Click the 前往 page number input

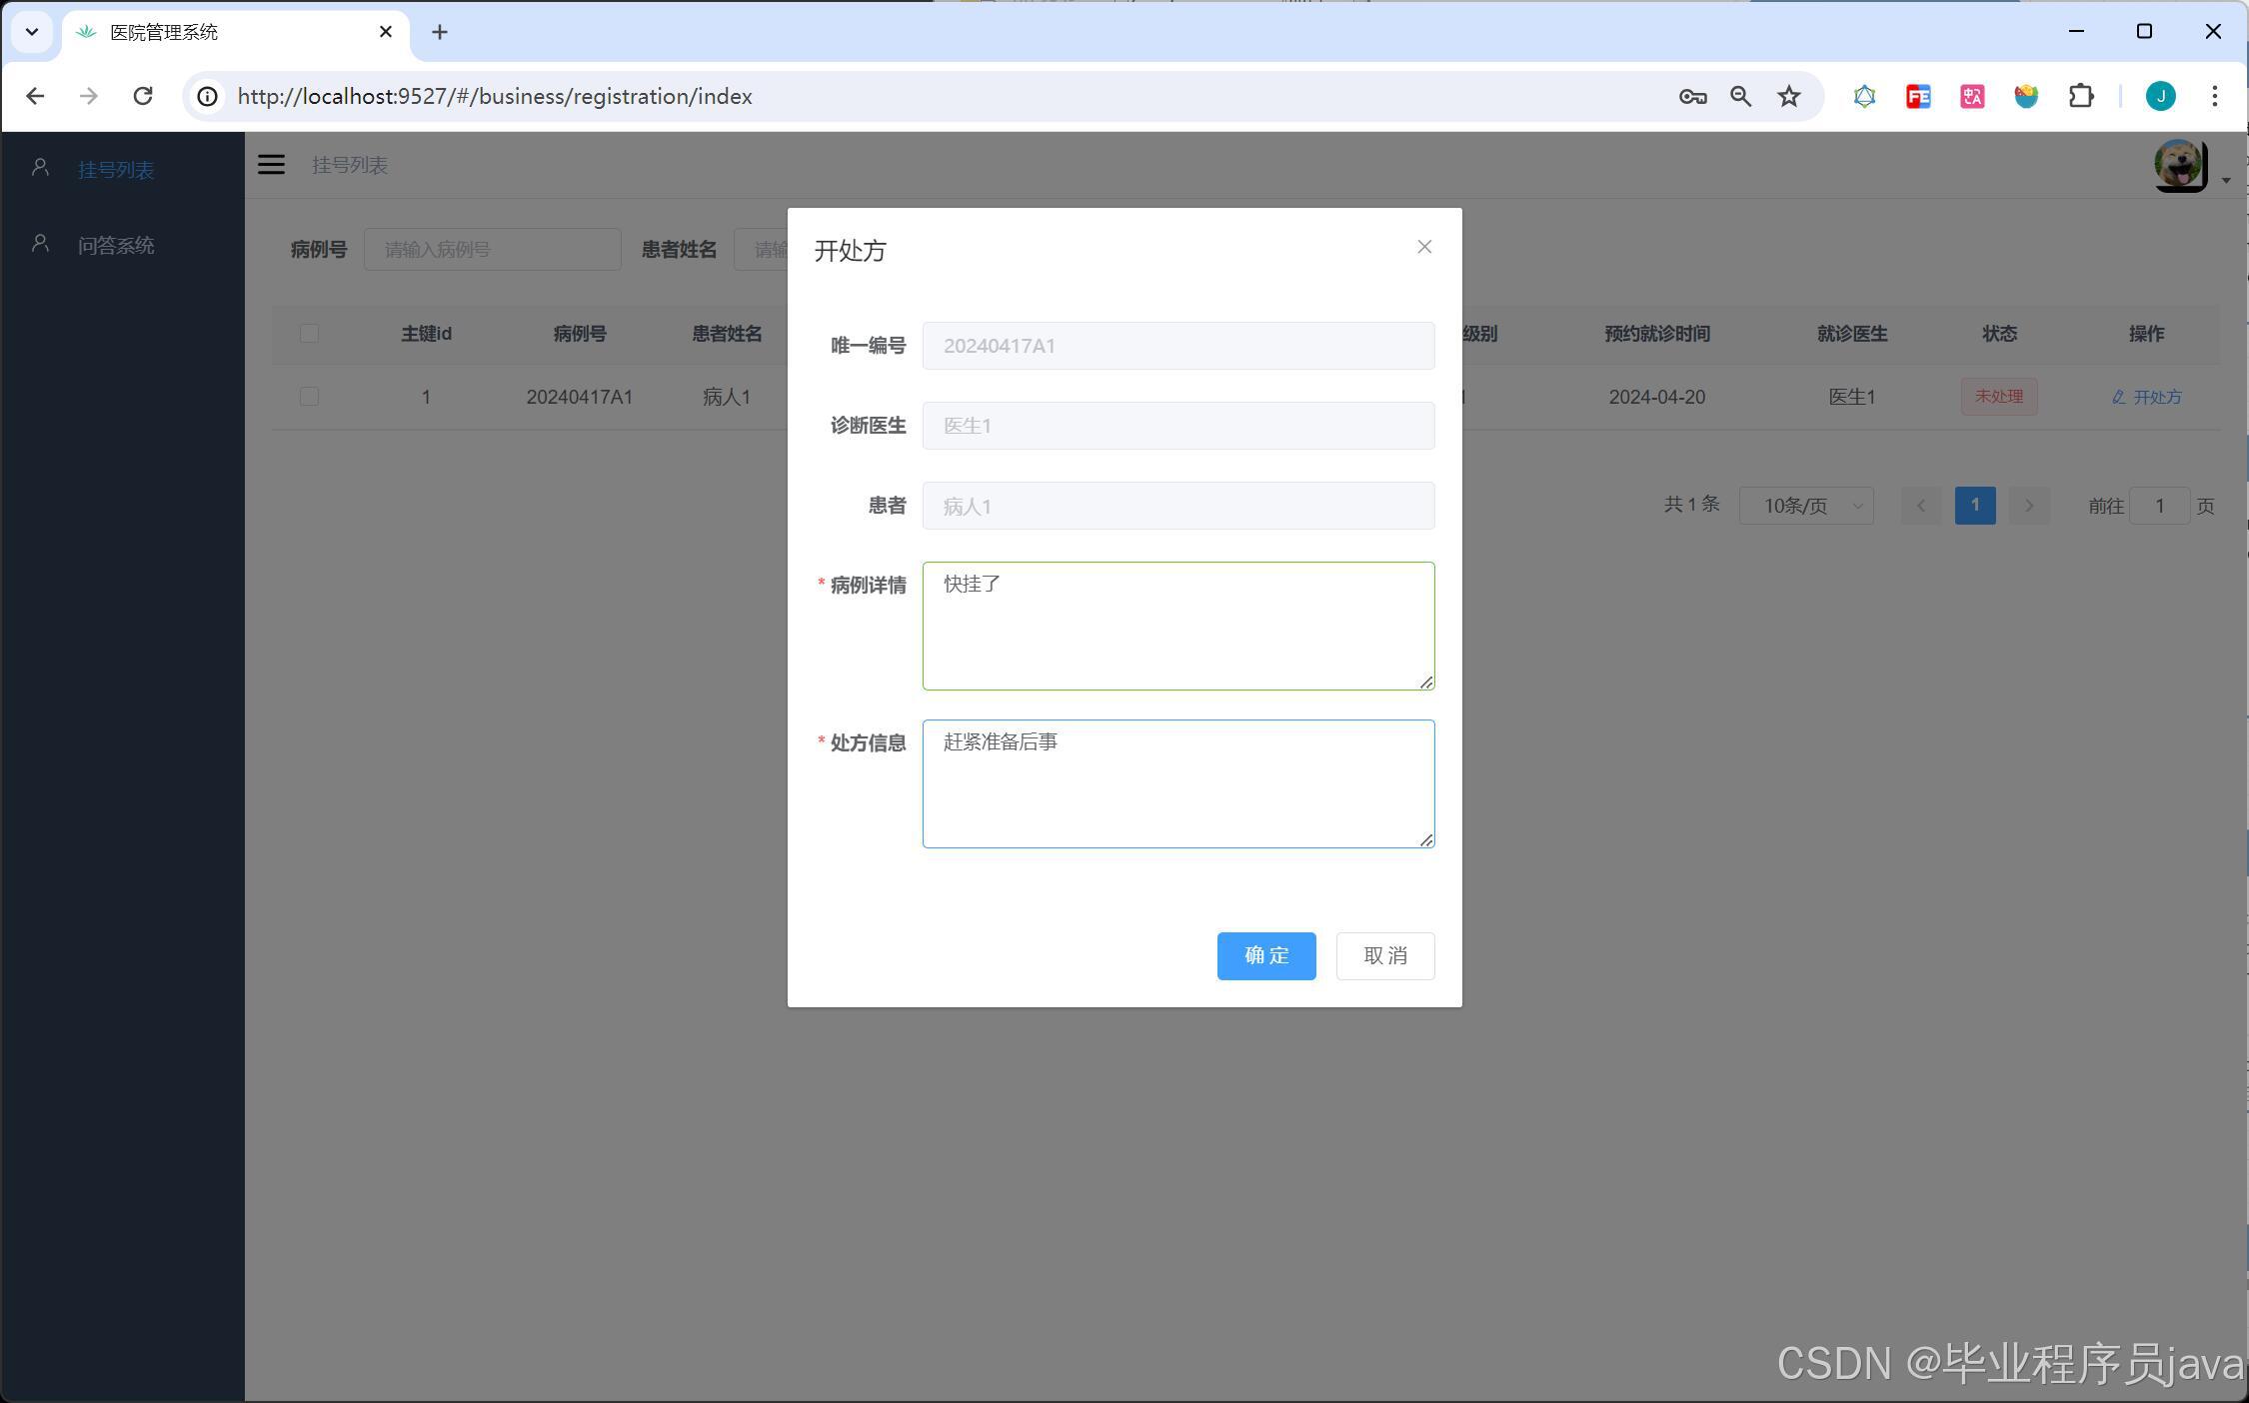click(x=2160, y=506)
